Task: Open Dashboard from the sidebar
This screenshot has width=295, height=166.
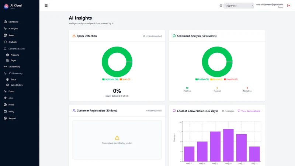Action: click(13, 22)
